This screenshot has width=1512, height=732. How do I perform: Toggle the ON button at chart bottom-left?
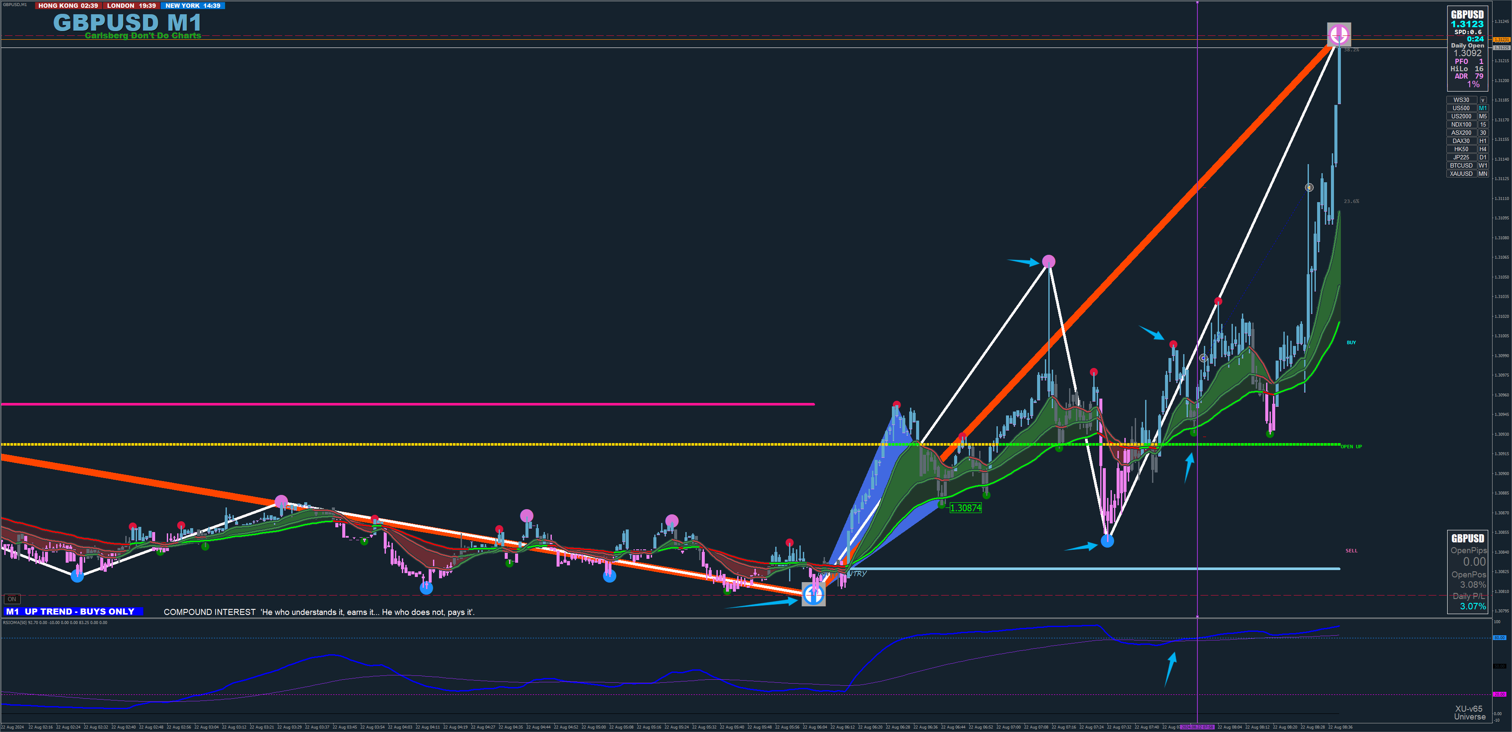(x=12, y=599)
